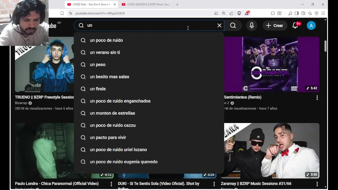The image size is (338, 190).
Task: Start voice search with the microphone
Action: point(252,25)
